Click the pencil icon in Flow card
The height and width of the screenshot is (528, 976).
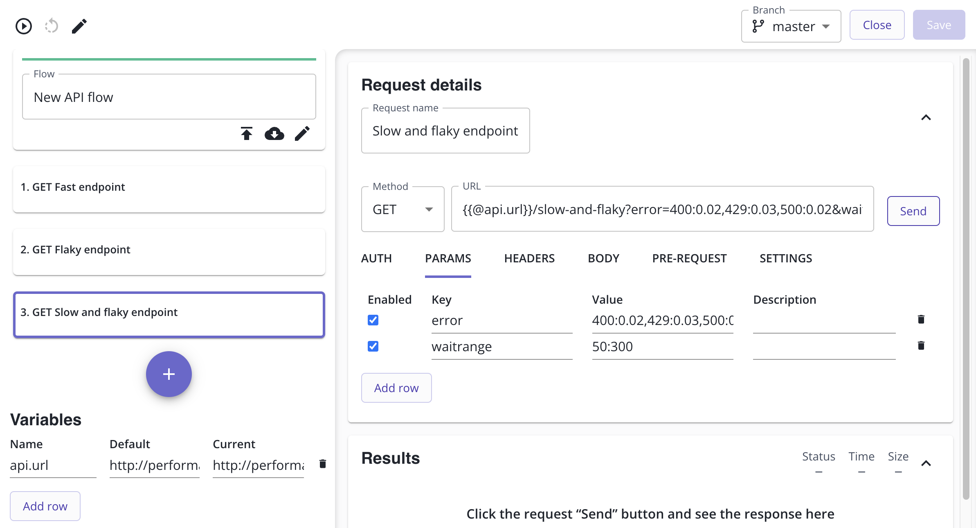pyautogui.click(x=302, y=133)
